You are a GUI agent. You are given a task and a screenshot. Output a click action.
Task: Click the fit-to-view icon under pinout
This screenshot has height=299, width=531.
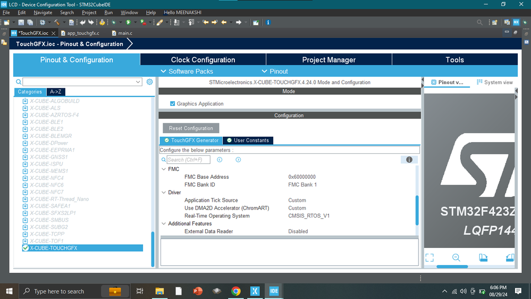(x=429, y=258)
